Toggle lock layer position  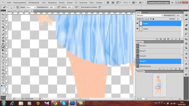point(151,19)
